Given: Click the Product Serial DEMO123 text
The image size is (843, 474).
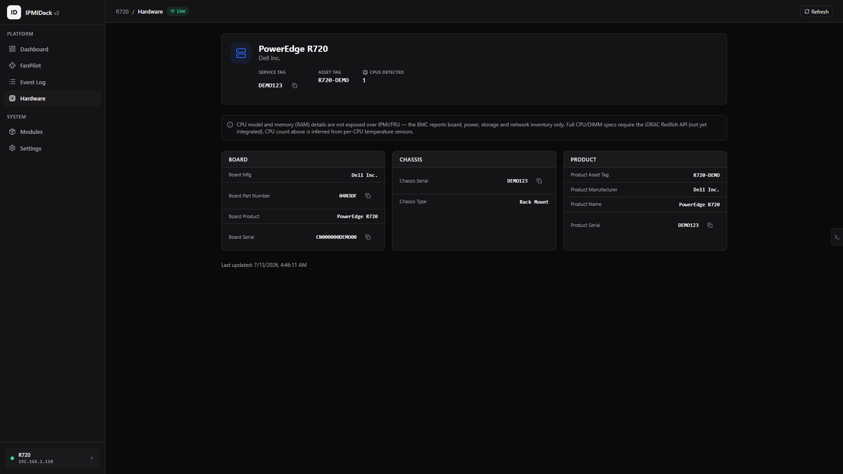Looking at the screenshot, I should tap(688, 225).
